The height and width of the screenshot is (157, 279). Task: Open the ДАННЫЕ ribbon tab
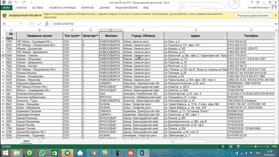105,8
